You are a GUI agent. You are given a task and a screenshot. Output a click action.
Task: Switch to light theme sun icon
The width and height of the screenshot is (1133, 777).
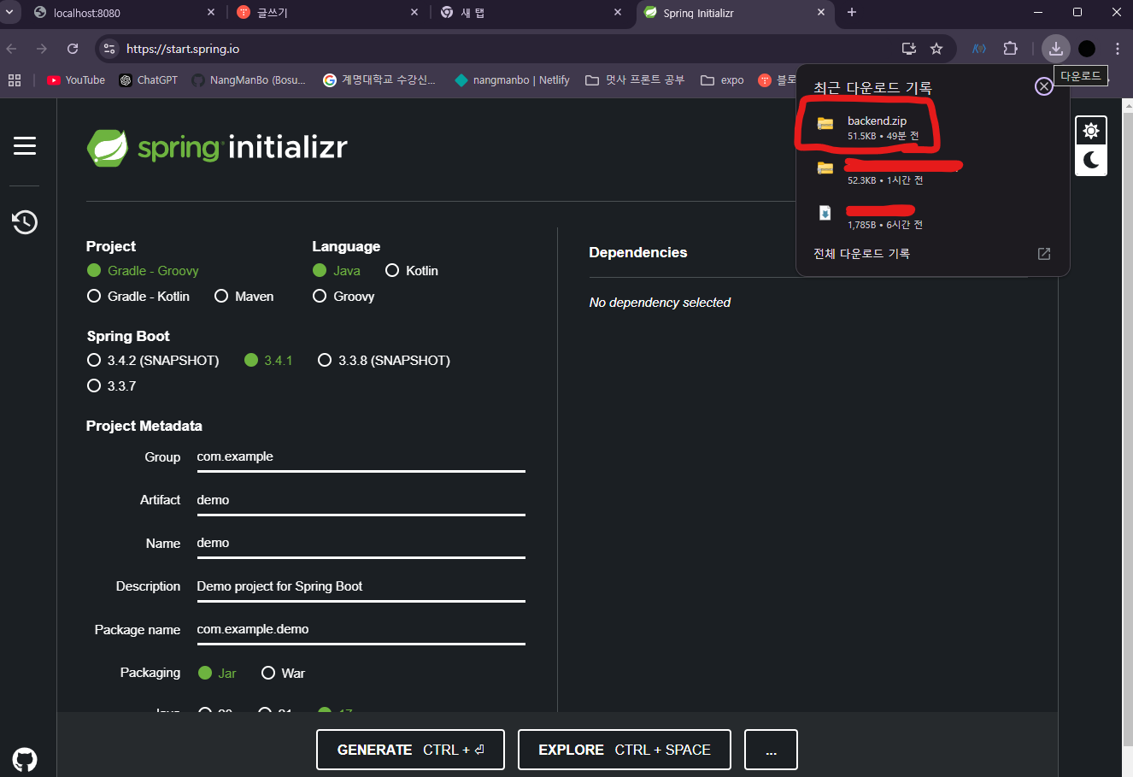[x=1091, y=131]
